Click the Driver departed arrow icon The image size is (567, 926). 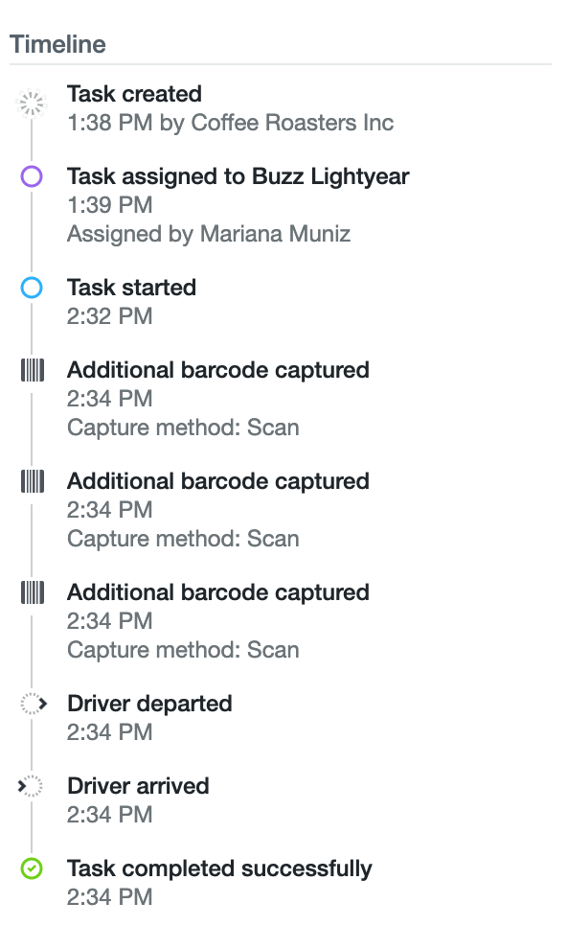(33, 704)
